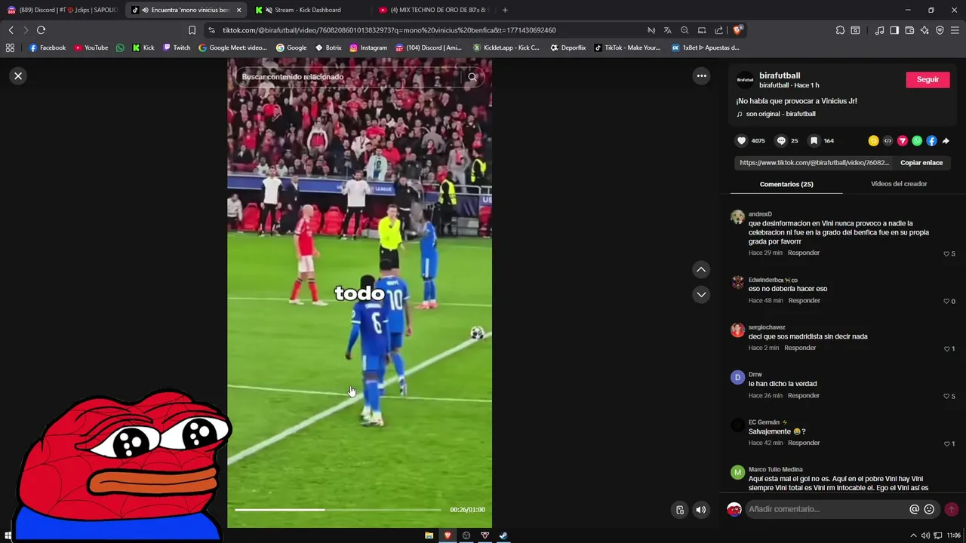Screen dimensions: 966x543
Task: Switch to the Discord SAPOLUC browser tab
Action: click(x=63, y=10)
